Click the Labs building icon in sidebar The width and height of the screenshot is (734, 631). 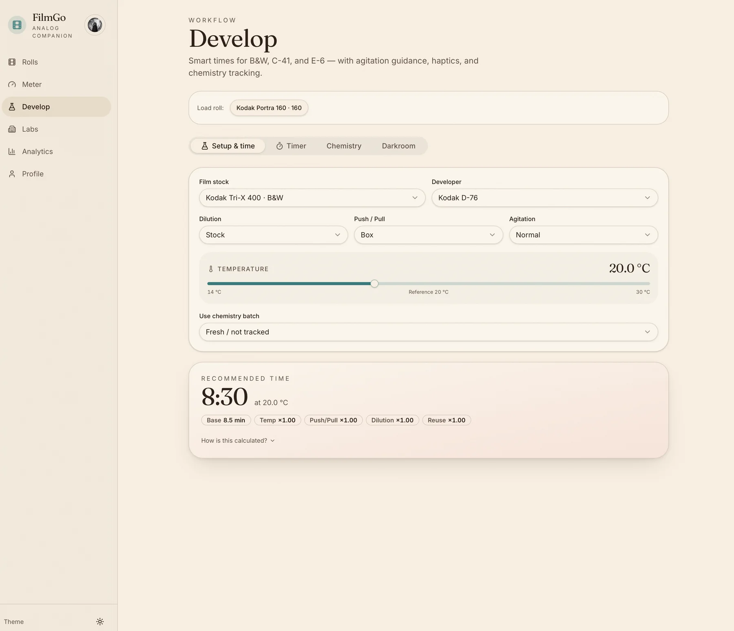click(12, 129)
